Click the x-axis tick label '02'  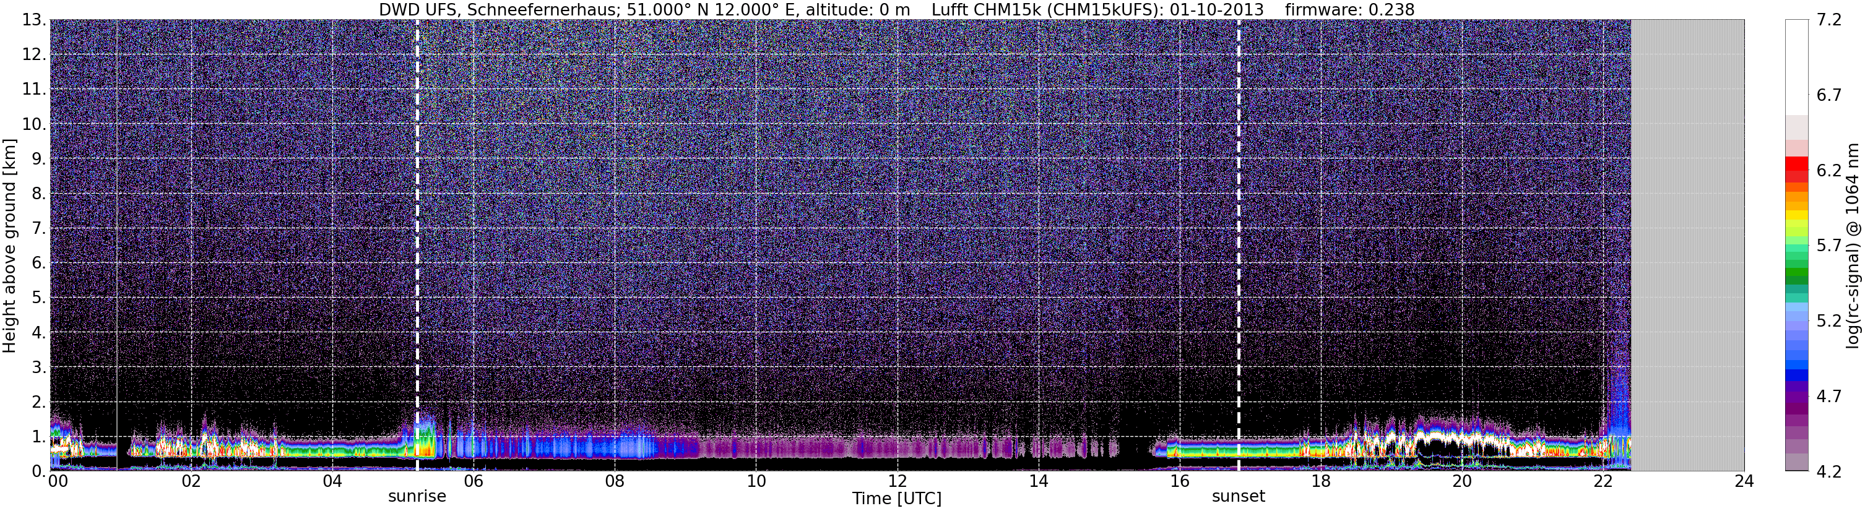(191, 482)
